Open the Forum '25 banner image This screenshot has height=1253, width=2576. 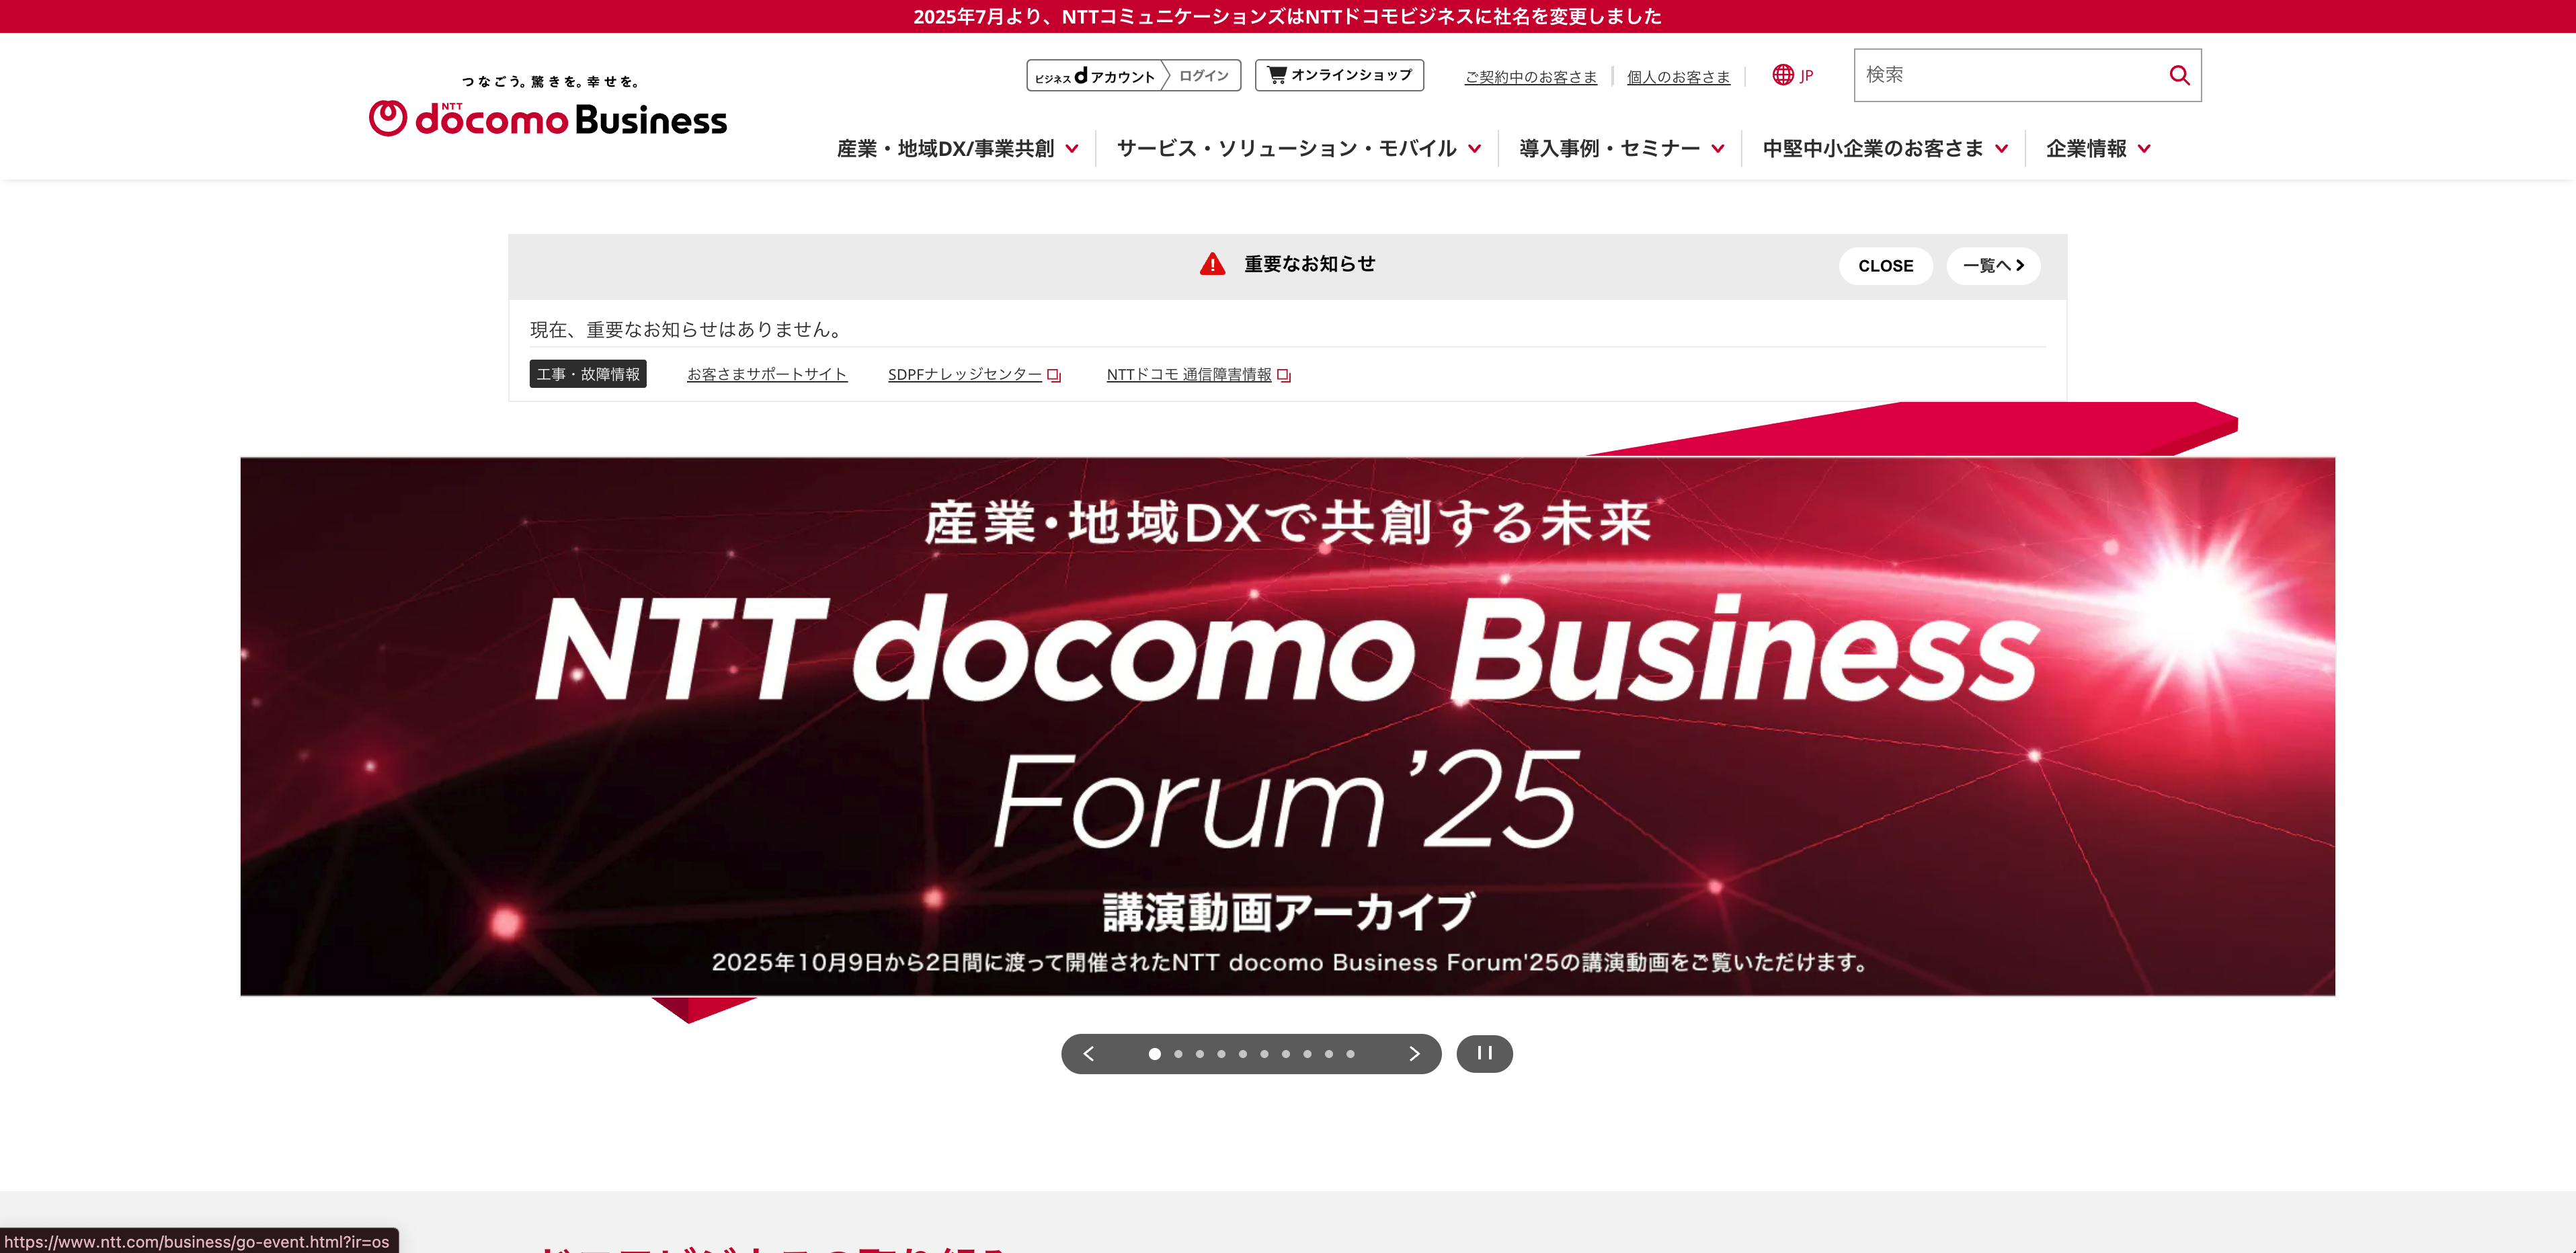[1287, 726]
